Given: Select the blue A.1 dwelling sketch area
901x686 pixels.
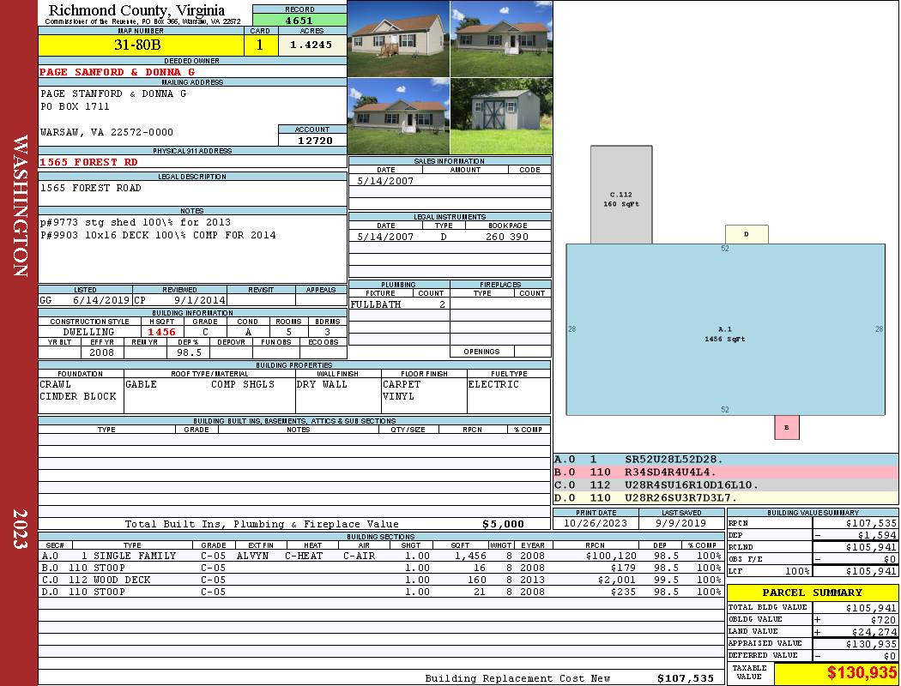Looking at the screenshot, I should click(725, 329).
